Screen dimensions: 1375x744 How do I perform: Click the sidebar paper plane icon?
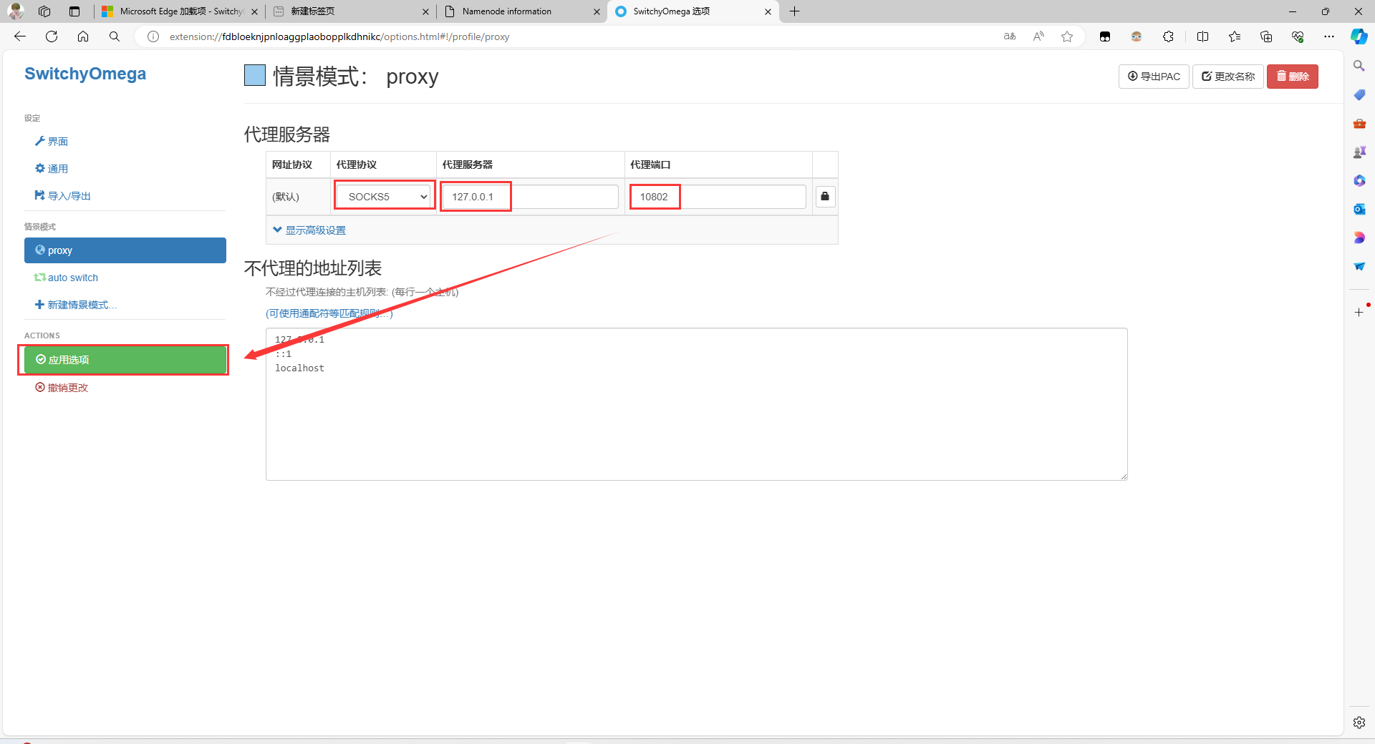click(x=1359, y=266)
